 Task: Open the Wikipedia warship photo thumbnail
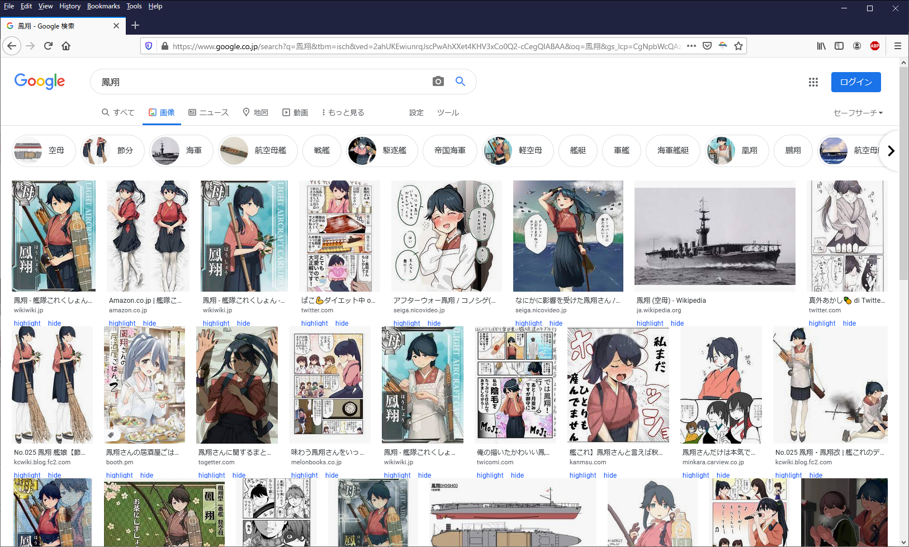point(715,236)
